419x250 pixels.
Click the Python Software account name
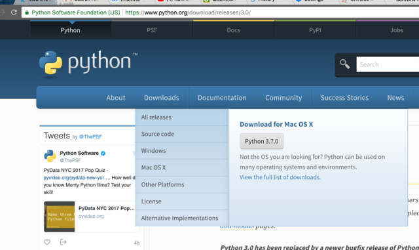79,153
